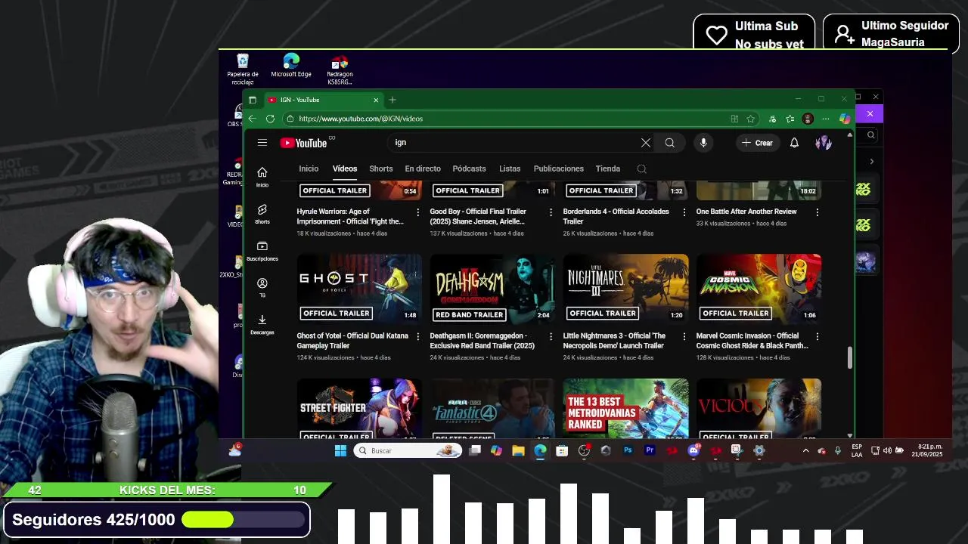
Task: Clear the search box with the X icon
Action: click(646, 143)
